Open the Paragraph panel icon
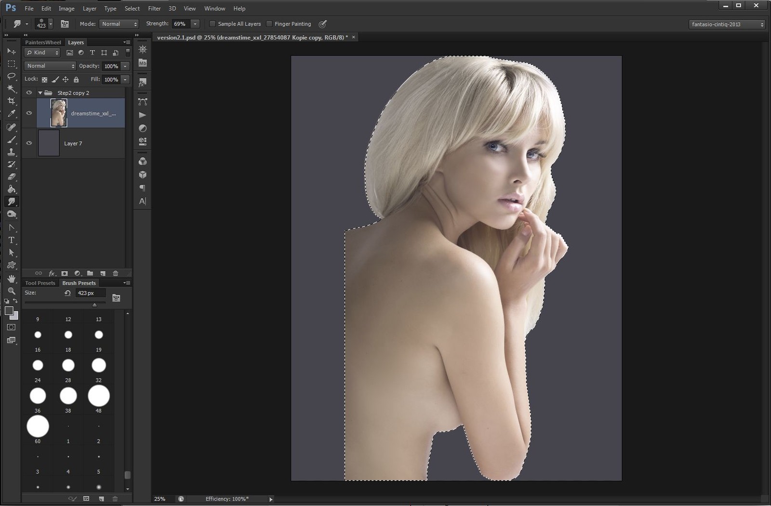771x506 pixels. click(142, 187)
